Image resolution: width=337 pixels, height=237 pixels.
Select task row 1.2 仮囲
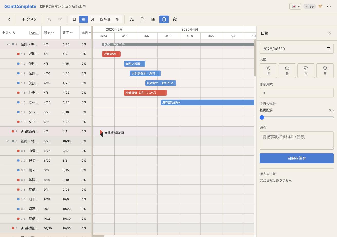click(x=46, y=64)
